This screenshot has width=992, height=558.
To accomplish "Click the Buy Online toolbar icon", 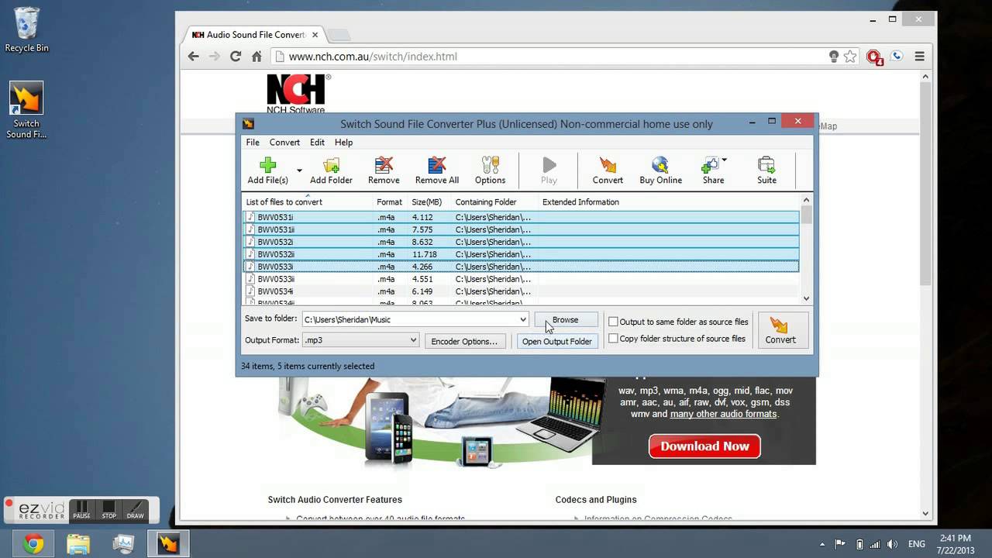I will click(x=660, y=170).
